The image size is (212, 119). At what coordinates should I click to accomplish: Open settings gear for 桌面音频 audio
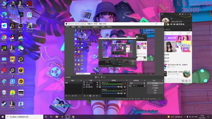[x=125, y=93]
